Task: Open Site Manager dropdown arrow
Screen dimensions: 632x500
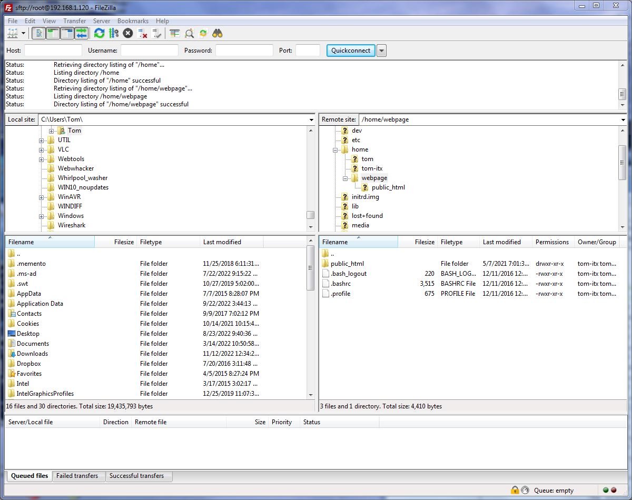Action: tap(23, 33)
